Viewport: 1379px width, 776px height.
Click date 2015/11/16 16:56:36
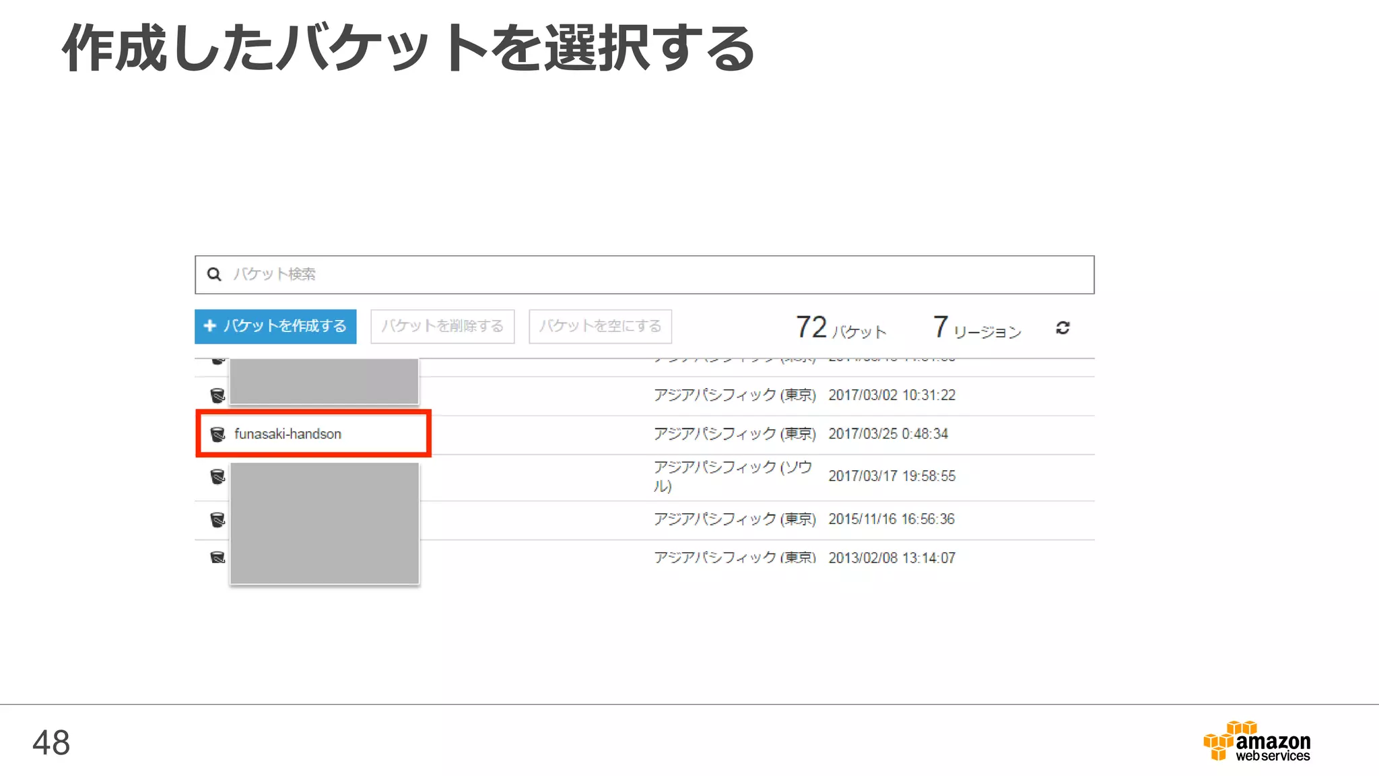[x=892, y=519]
